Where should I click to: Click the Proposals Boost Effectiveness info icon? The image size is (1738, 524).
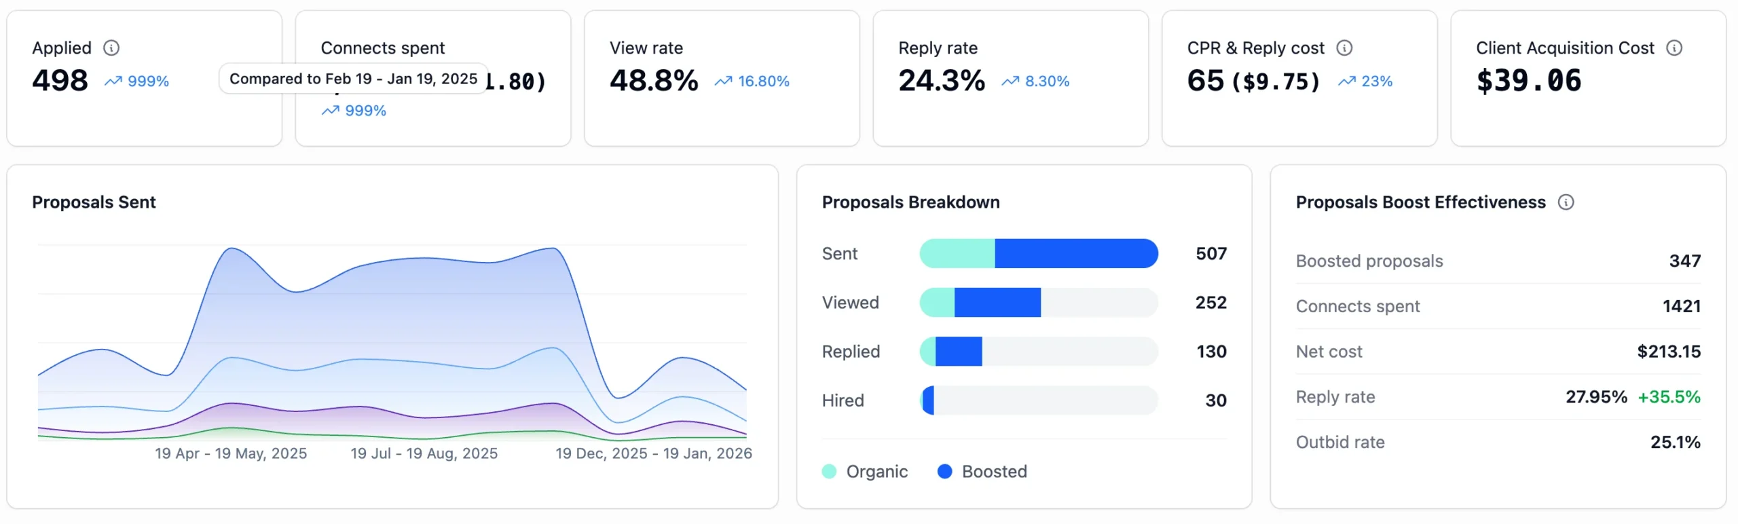click(x=1566, y=202)
